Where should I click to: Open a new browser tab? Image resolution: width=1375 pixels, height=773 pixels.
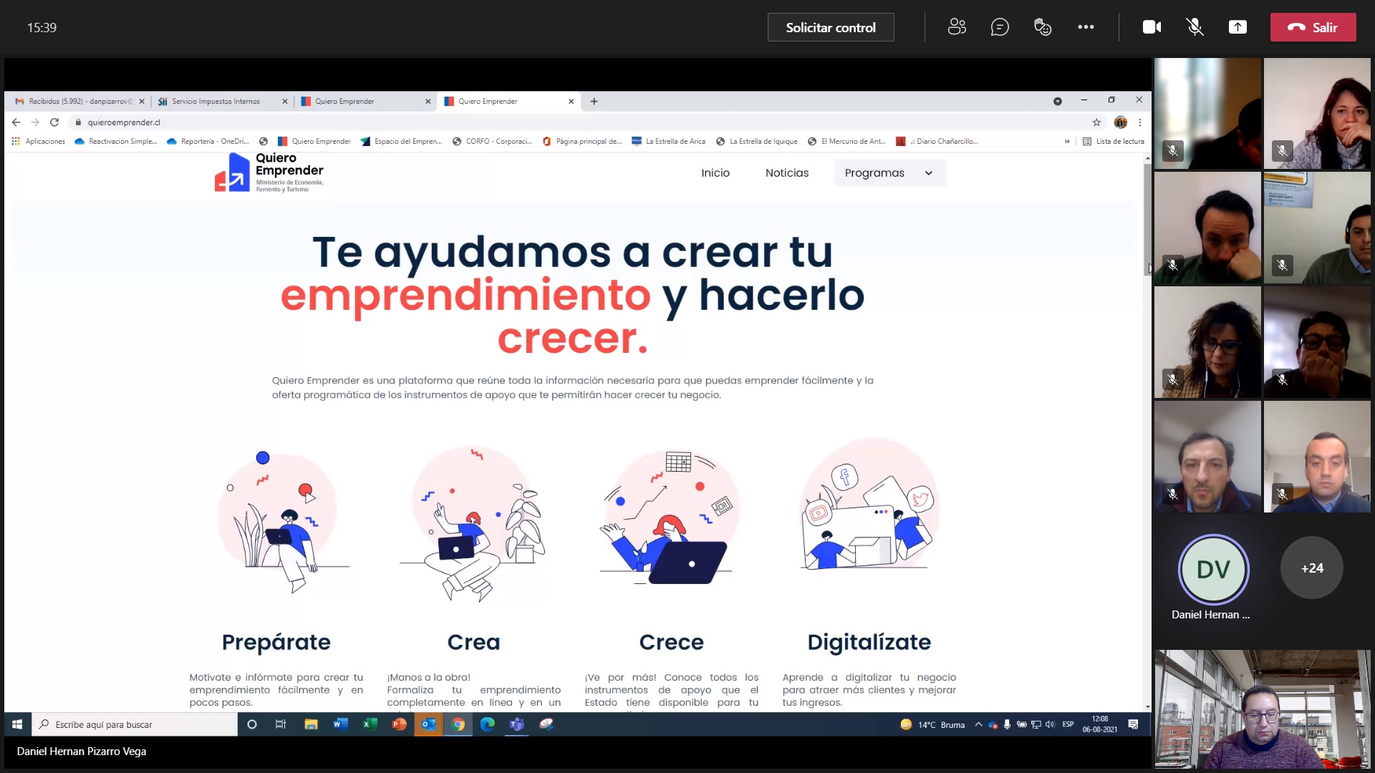(x=594, y=101)
